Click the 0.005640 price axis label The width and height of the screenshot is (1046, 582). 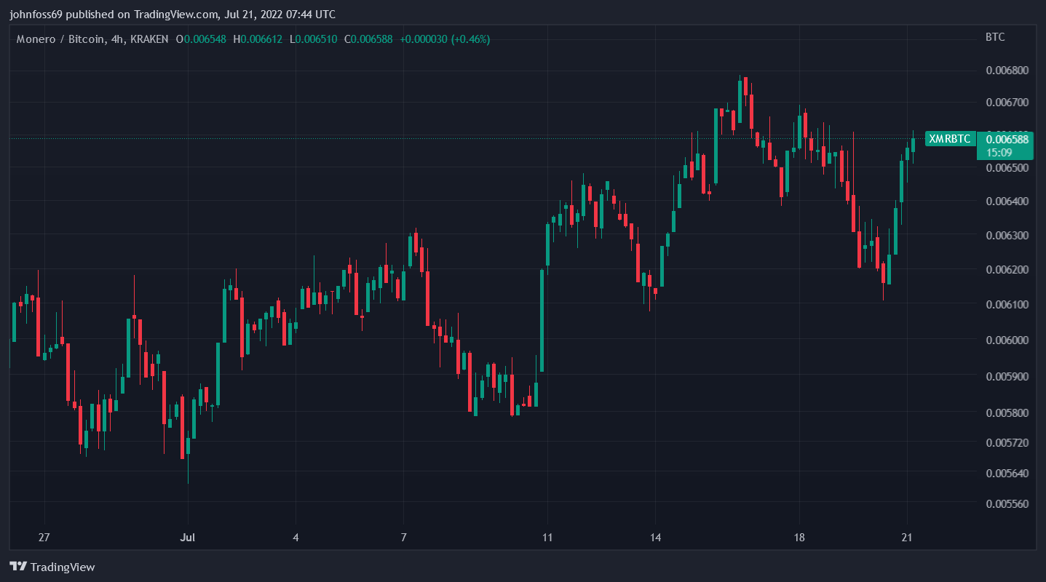coord(1007,473)
